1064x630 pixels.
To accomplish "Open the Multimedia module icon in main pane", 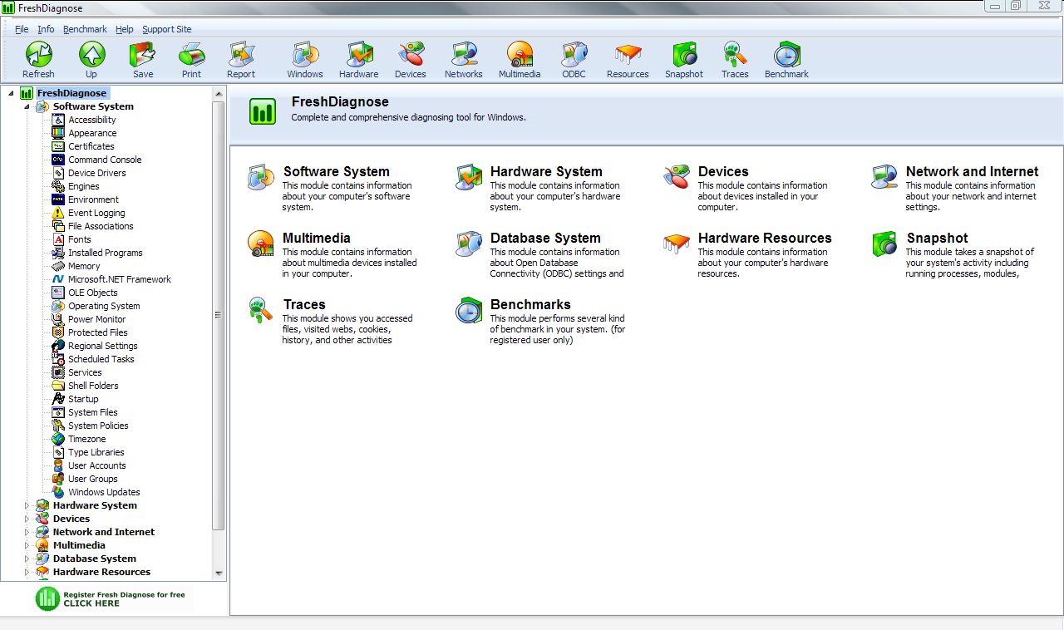I will pos(261,244).
